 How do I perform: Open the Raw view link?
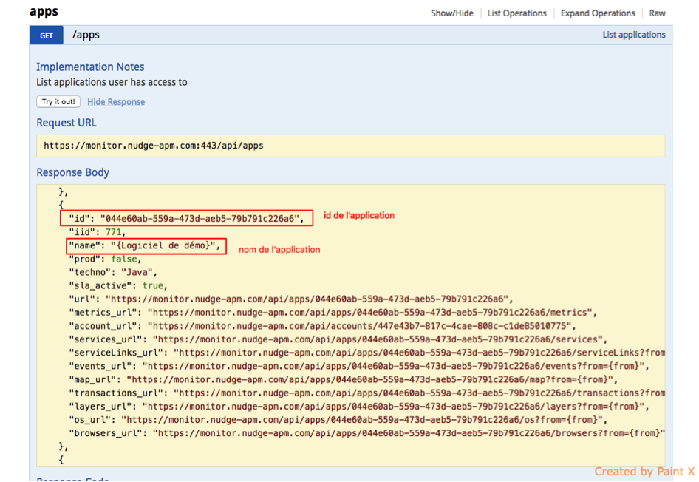(x=657, y=13)
